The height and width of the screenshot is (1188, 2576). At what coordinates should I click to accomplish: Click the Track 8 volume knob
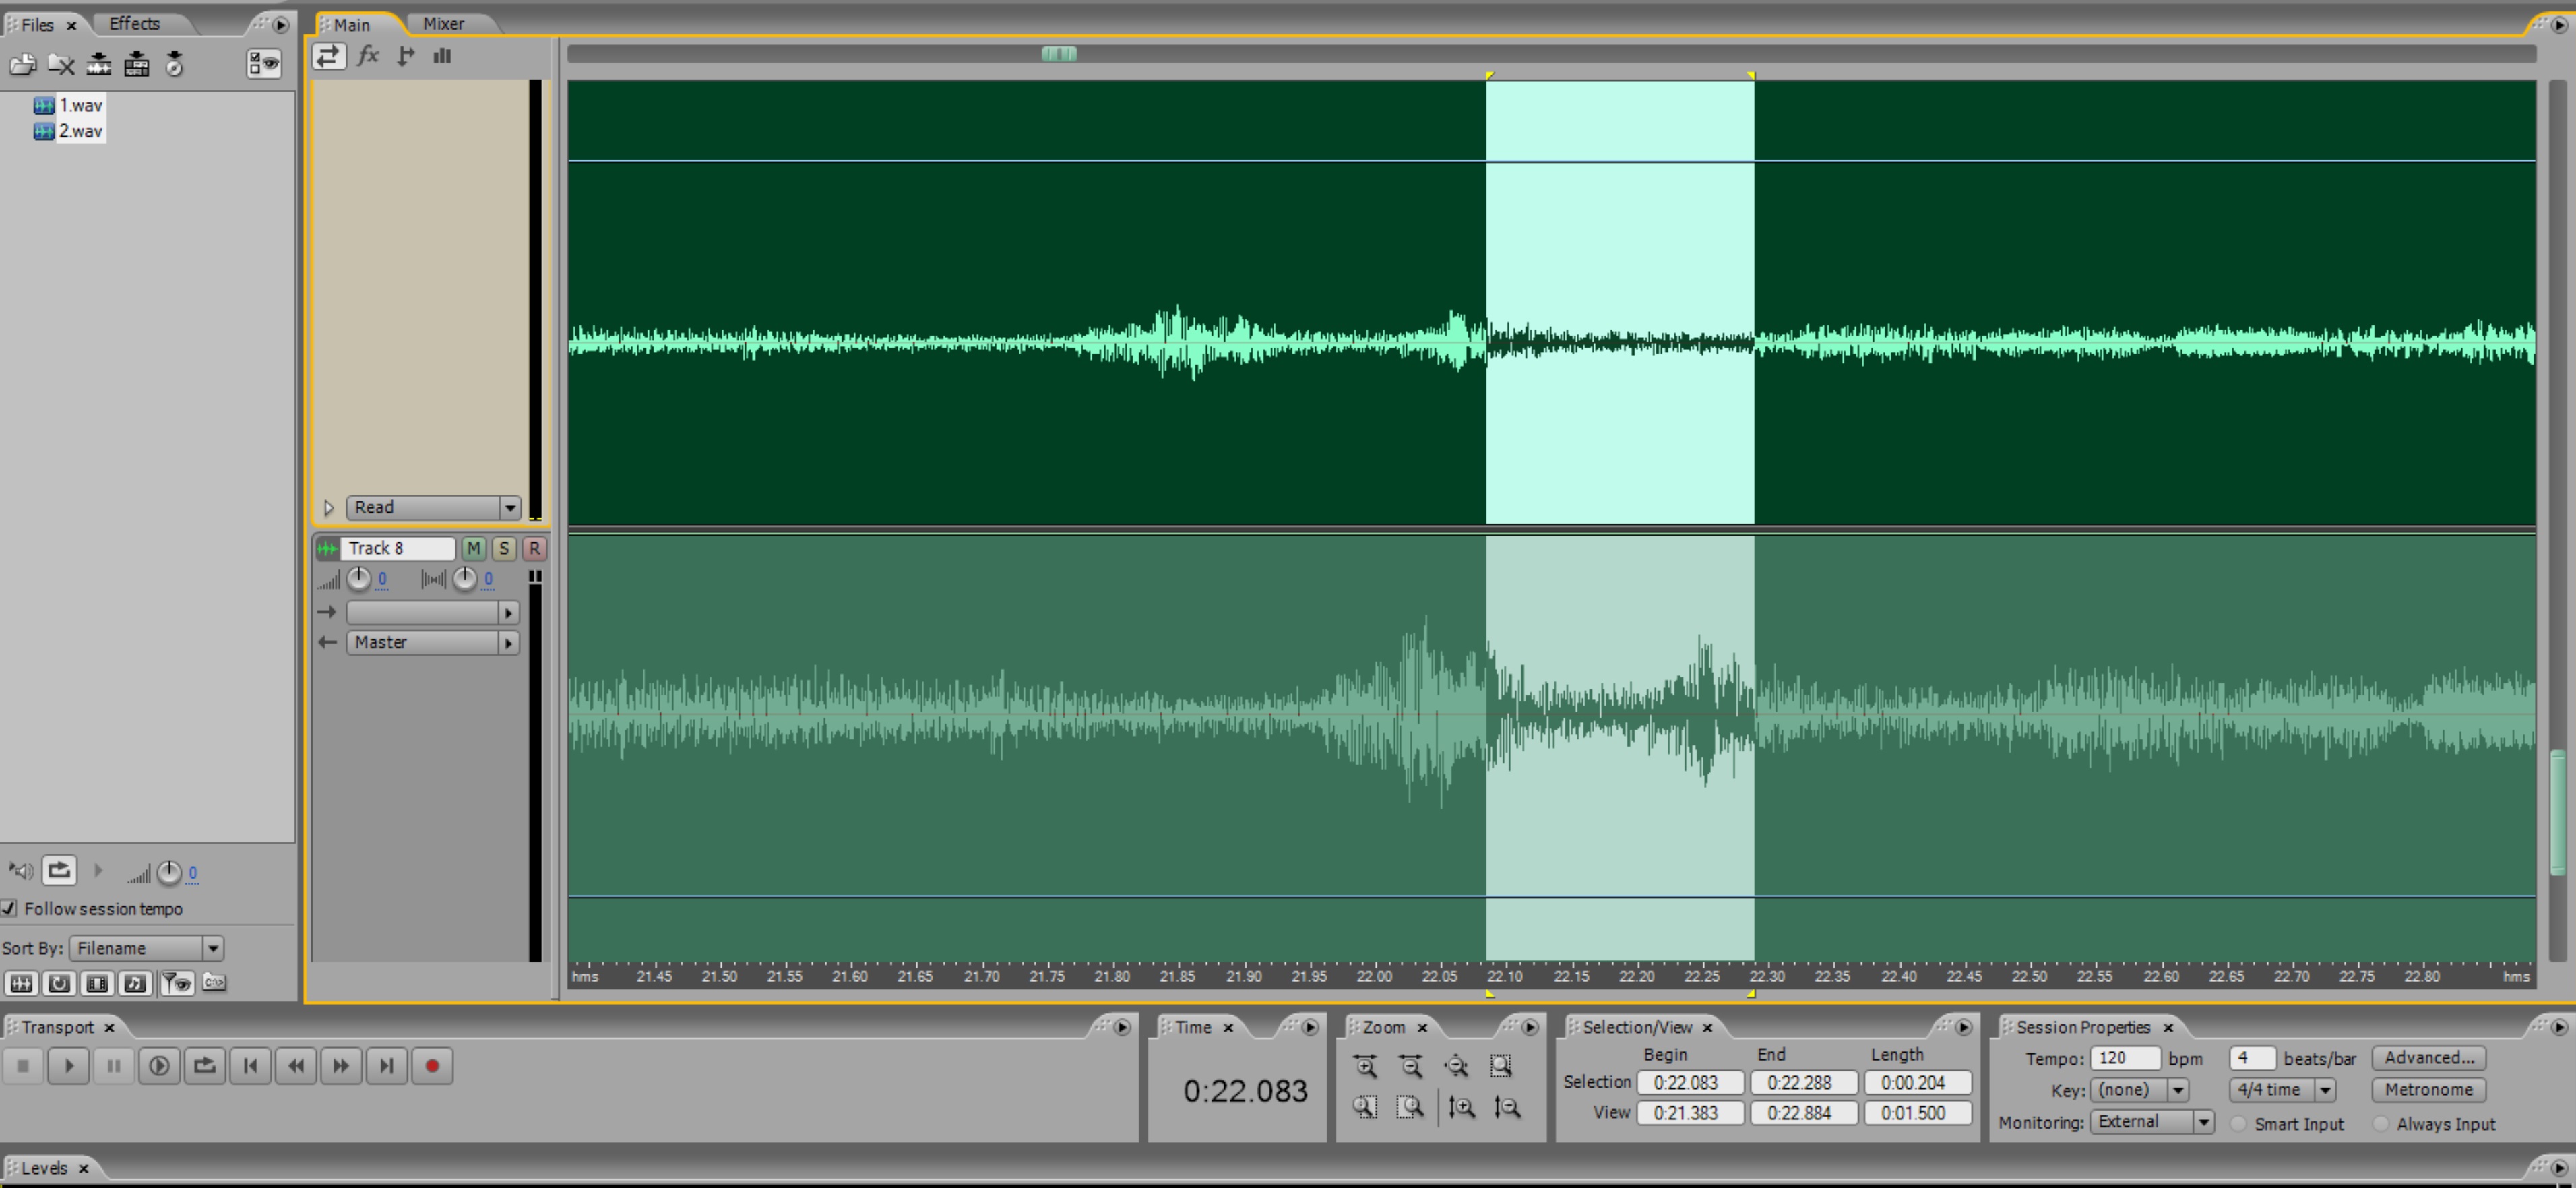pyautogui.click(x=359, y=579)
